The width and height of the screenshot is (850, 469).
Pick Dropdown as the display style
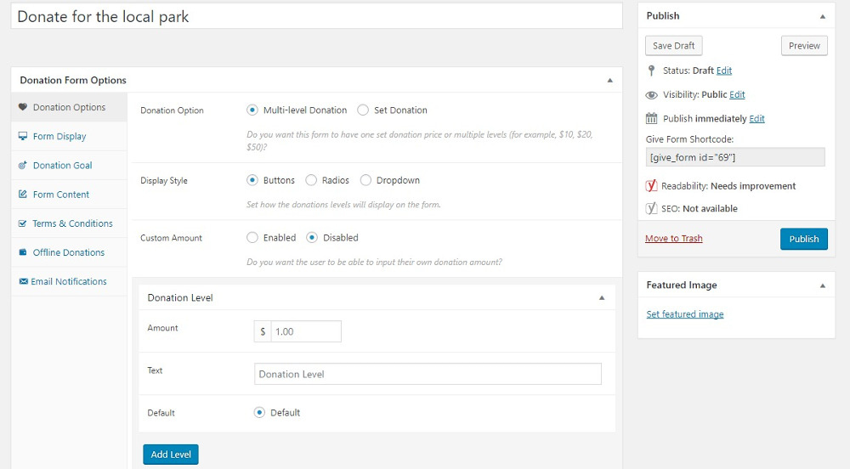366,180
